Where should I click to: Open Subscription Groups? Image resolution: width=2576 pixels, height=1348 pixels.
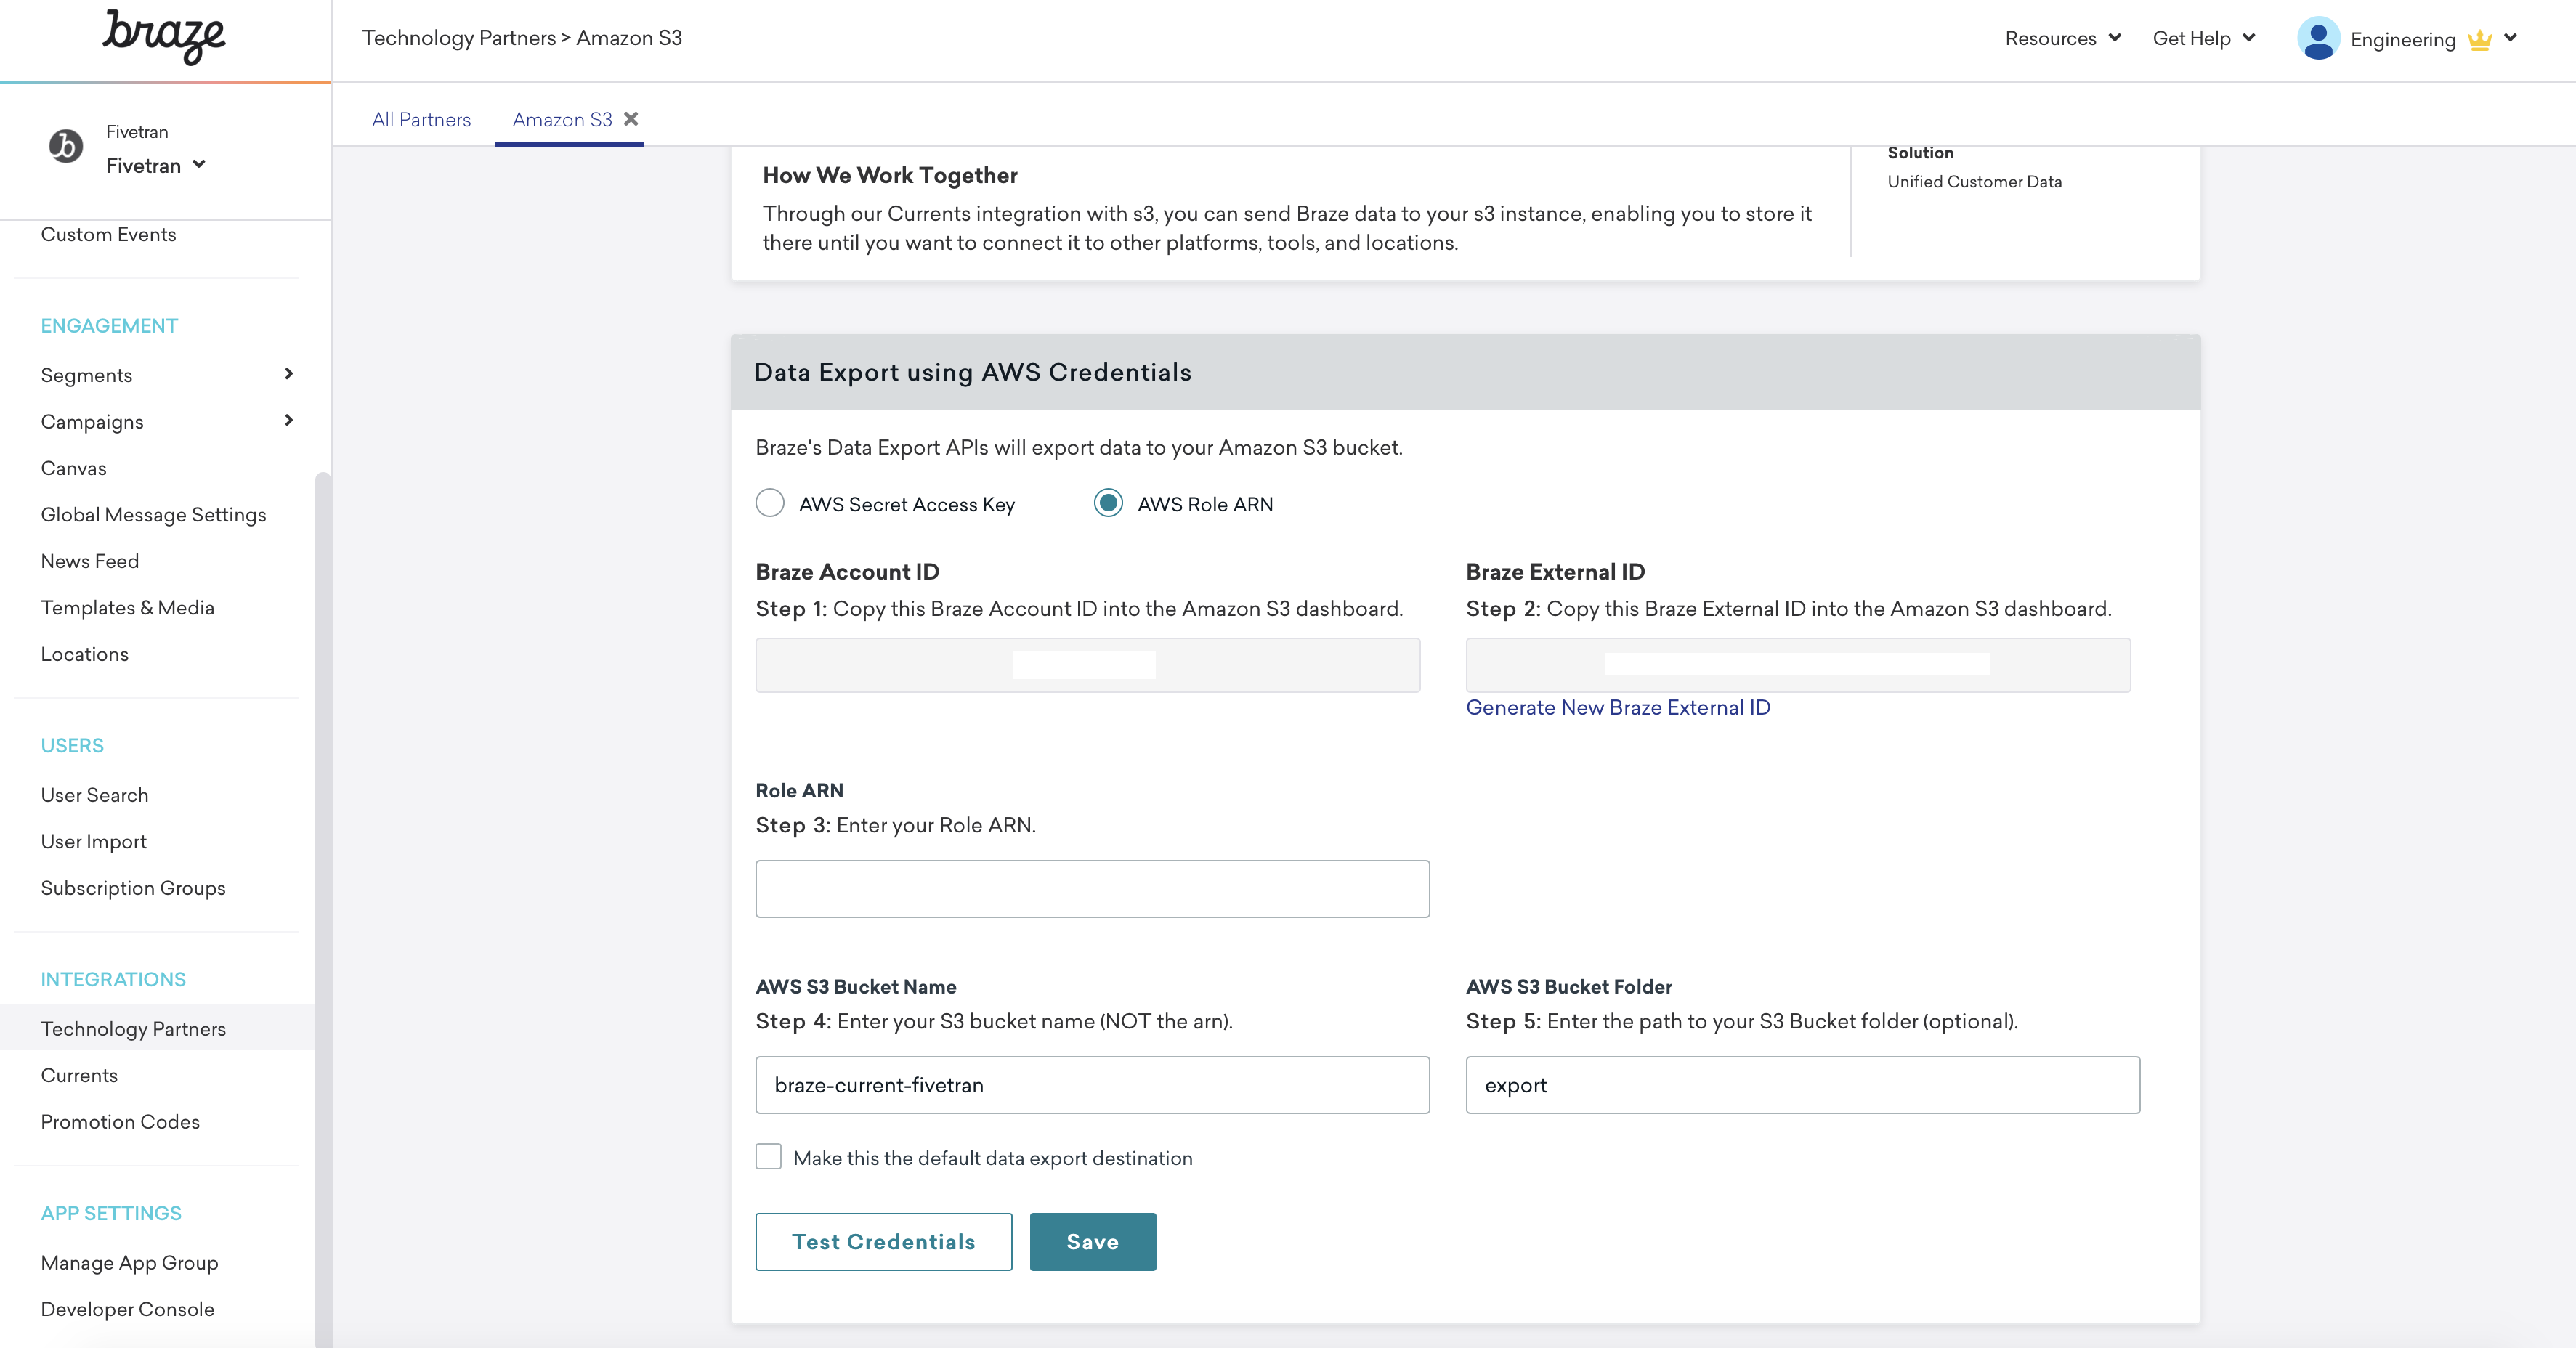click(x=133, y=889)
